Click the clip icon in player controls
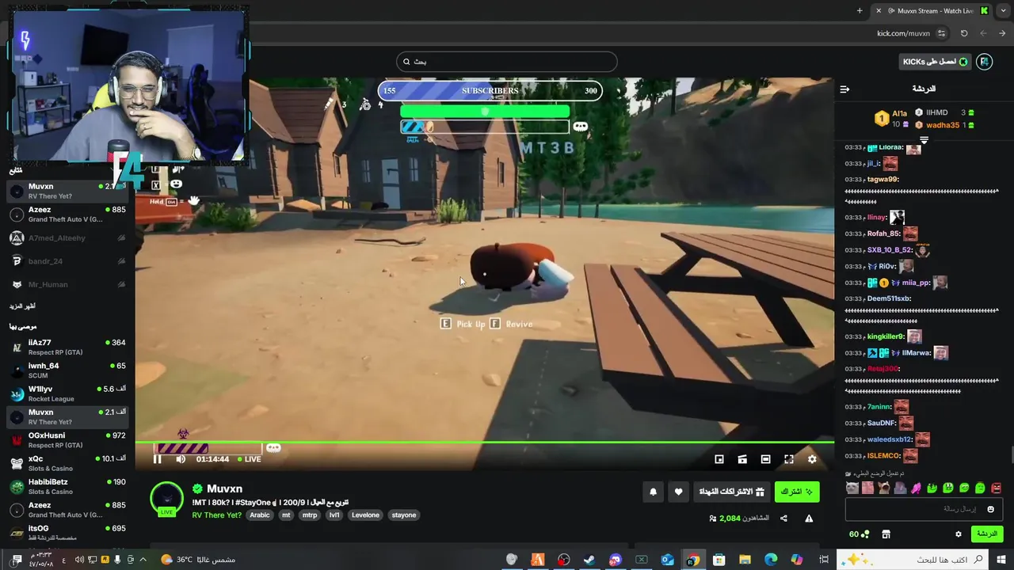This screenshot has width=1014, height=570. pyautogui.click(x=742, y=459)
